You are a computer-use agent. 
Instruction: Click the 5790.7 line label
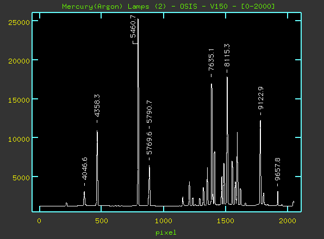tap(149, 112)
